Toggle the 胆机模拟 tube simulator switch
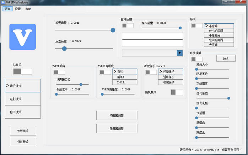The image size is (248, 155). [x=177, y=92]
